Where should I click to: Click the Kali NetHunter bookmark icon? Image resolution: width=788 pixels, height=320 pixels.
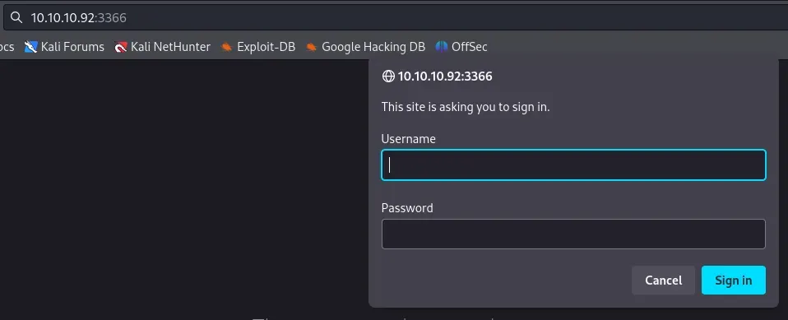tap(121, 47)
